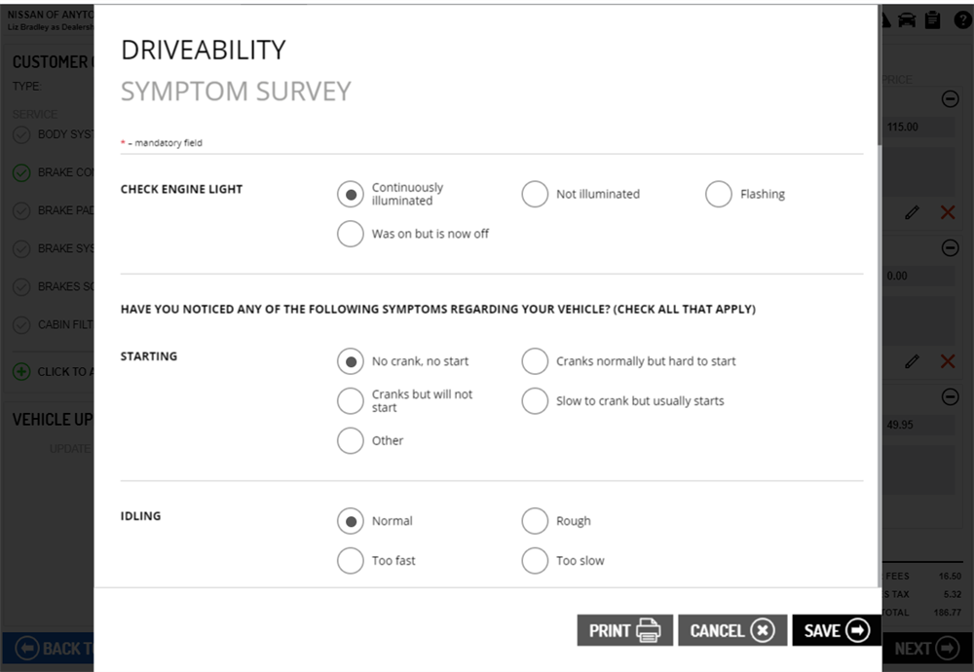Collapse the 0.00 price item with minus icon
Screen dimensions: 974x672
pos(950,248)
